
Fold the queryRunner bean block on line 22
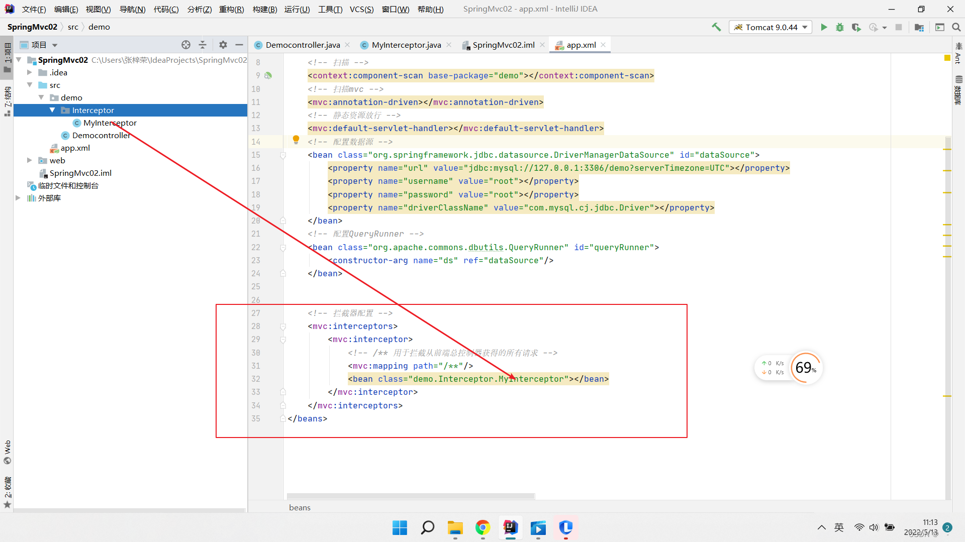point(283,248)
